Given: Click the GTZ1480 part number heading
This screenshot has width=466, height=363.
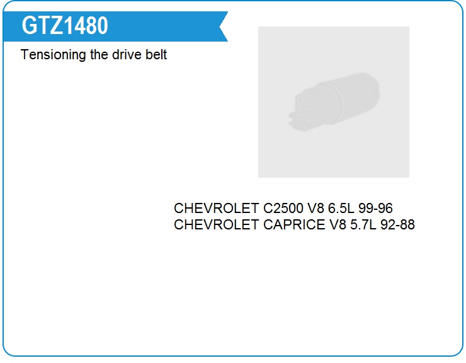Looking at the screenshot, I should tap(64, 26).
